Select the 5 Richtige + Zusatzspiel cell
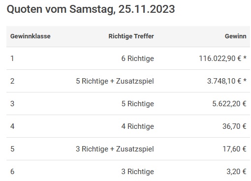Viewport: 251px width, 181px height. [x=115, y=81]
